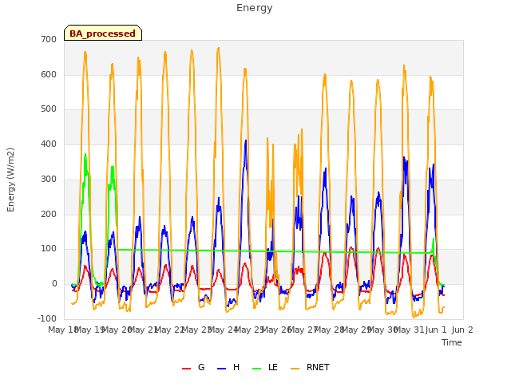Click the May 18 x-axis date label
This screenshot has width=511, height=383.
(62, 330)
